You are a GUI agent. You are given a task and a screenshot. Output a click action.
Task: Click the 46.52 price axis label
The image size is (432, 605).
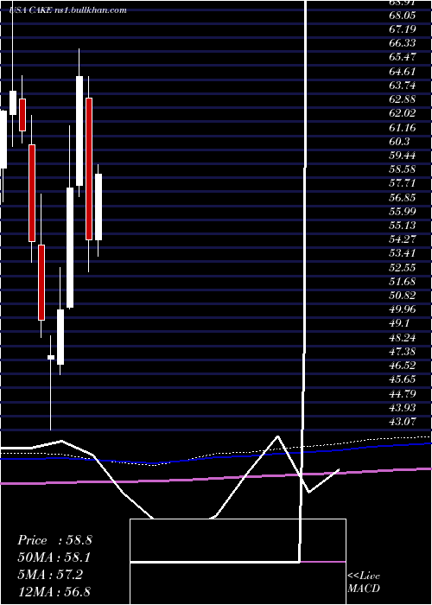[403, 366]
